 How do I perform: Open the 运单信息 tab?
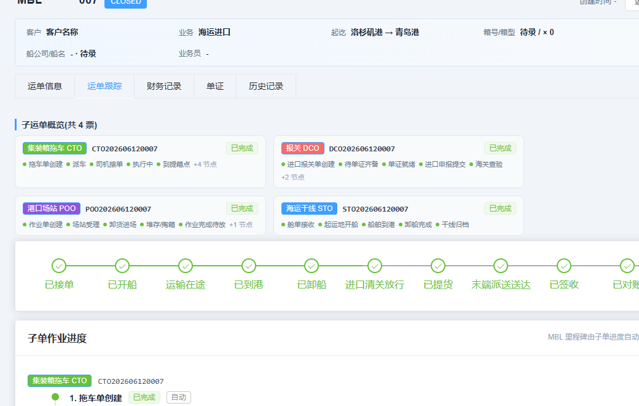45,86
